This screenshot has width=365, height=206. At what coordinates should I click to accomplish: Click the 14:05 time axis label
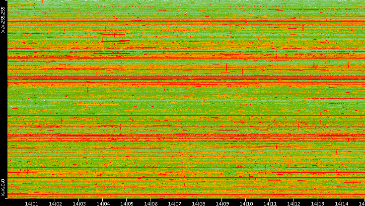[x=127, y=204]
